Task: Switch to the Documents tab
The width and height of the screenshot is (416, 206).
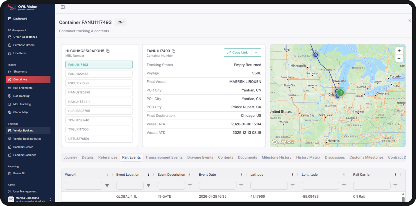Action: (x=247, y=157)
